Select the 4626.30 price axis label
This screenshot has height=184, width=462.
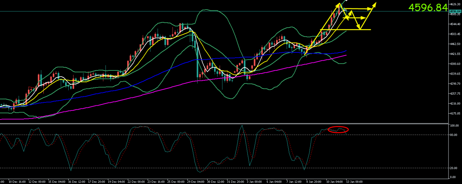(x=455, y=4)
